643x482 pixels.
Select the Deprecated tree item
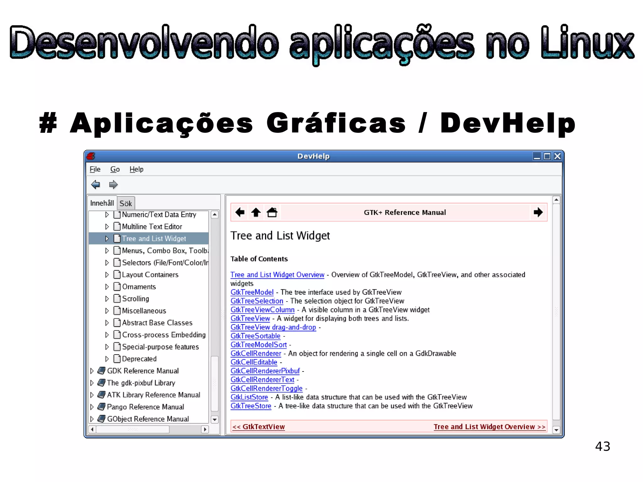click(x=139, y=359)
